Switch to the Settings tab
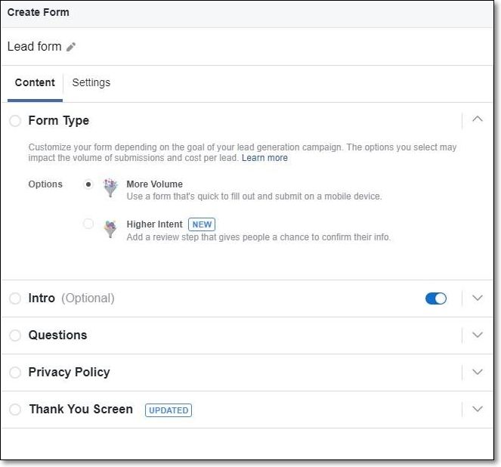This screenshot has width=501, height=467. [91, 82]
